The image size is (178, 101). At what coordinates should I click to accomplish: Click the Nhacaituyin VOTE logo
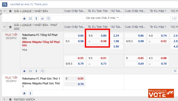(x=161, y=93)
